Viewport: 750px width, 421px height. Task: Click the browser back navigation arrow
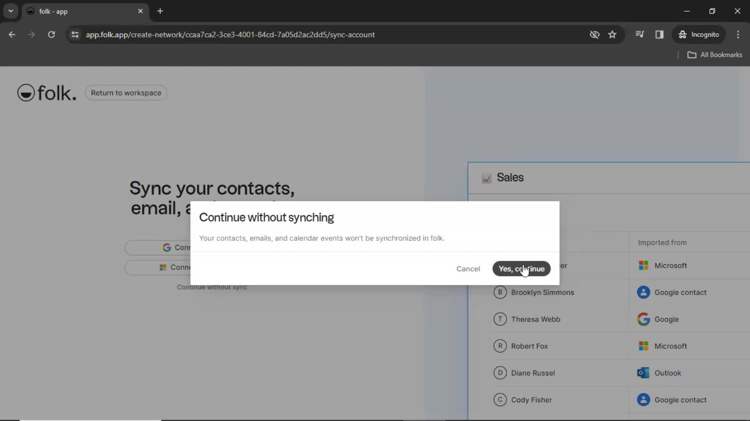pos(12,34)
